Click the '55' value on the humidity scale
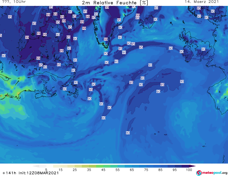Image resolution: width=228 pixels, height=176 pixels. 118,170
